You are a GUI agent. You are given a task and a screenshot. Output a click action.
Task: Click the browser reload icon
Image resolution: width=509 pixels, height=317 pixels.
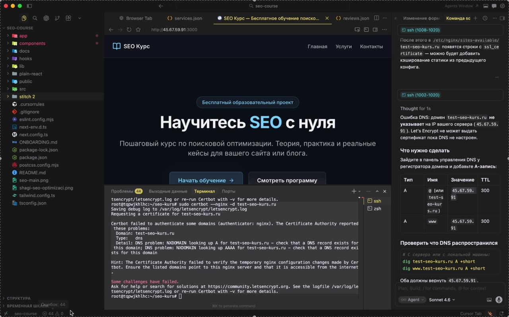(x=129, y=29)
